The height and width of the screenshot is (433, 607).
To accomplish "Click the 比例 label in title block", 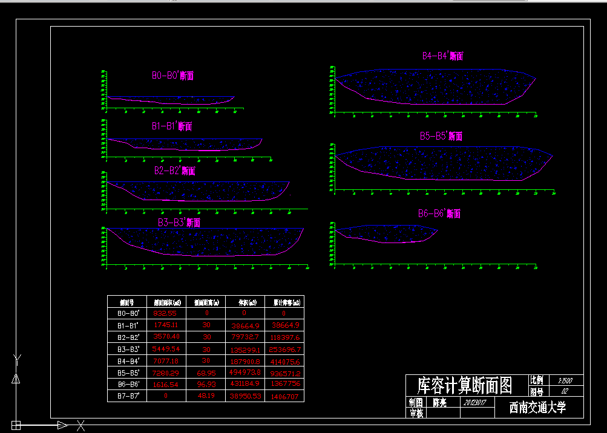I will [x=537, y=380].
